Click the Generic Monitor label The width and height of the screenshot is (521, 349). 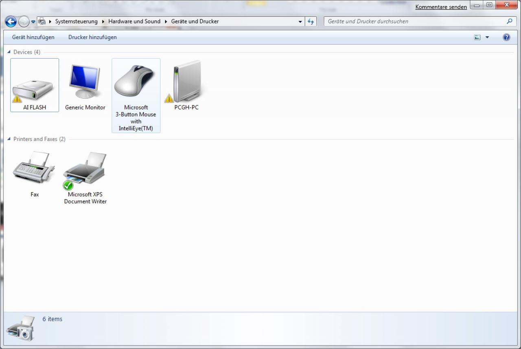pyautogui.click(x=85, y=108)
